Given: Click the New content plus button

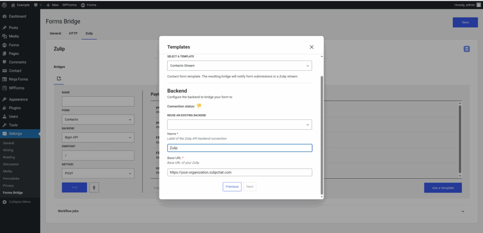Looking at the screenshot, I should pos(52,5).
